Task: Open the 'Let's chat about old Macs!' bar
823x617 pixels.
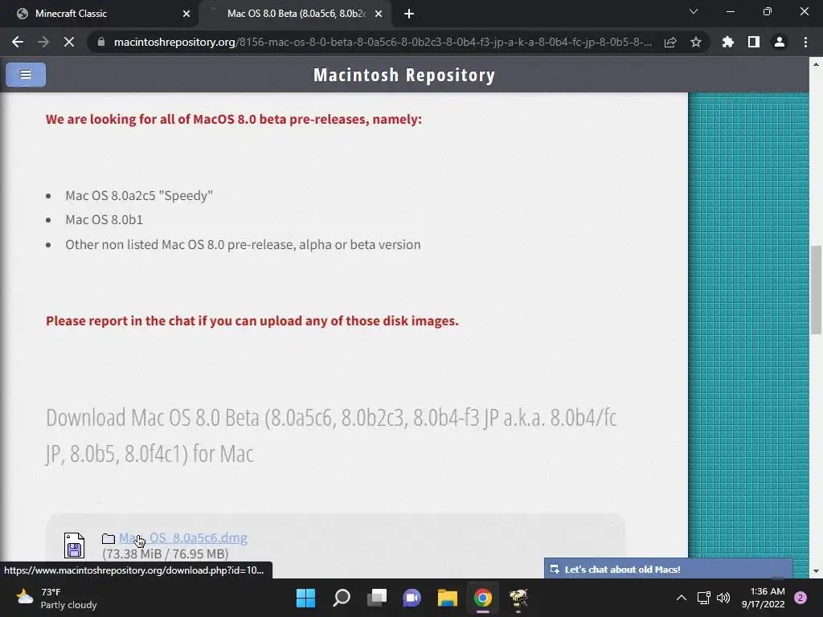Action: coord(668,570)
